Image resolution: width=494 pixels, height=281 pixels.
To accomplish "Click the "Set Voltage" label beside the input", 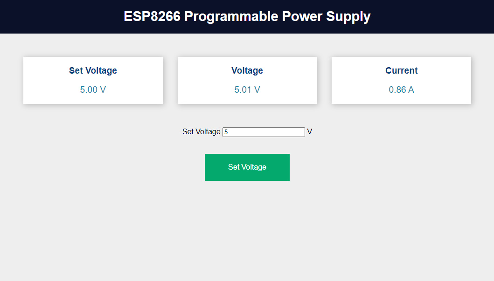I will pyautogui.click(x=201, y=132).
